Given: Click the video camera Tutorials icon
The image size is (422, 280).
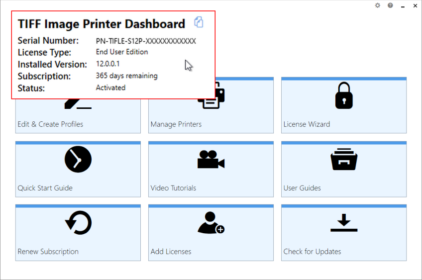Looking at the screenshot, I should coord(211,160).
